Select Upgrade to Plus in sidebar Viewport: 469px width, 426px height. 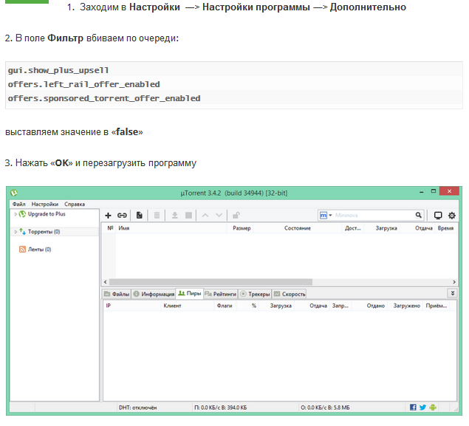47,214
